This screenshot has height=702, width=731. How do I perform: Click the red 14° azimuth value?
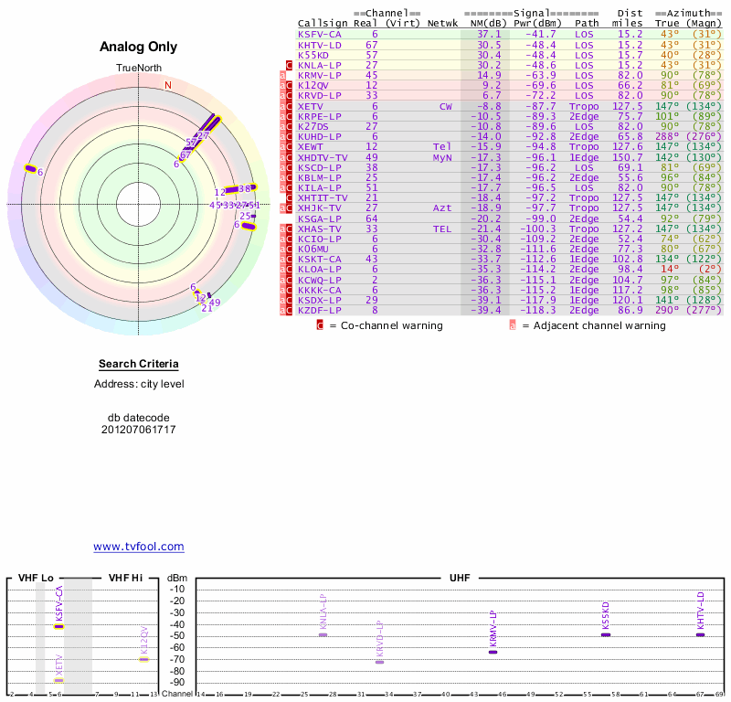point(670,269)
